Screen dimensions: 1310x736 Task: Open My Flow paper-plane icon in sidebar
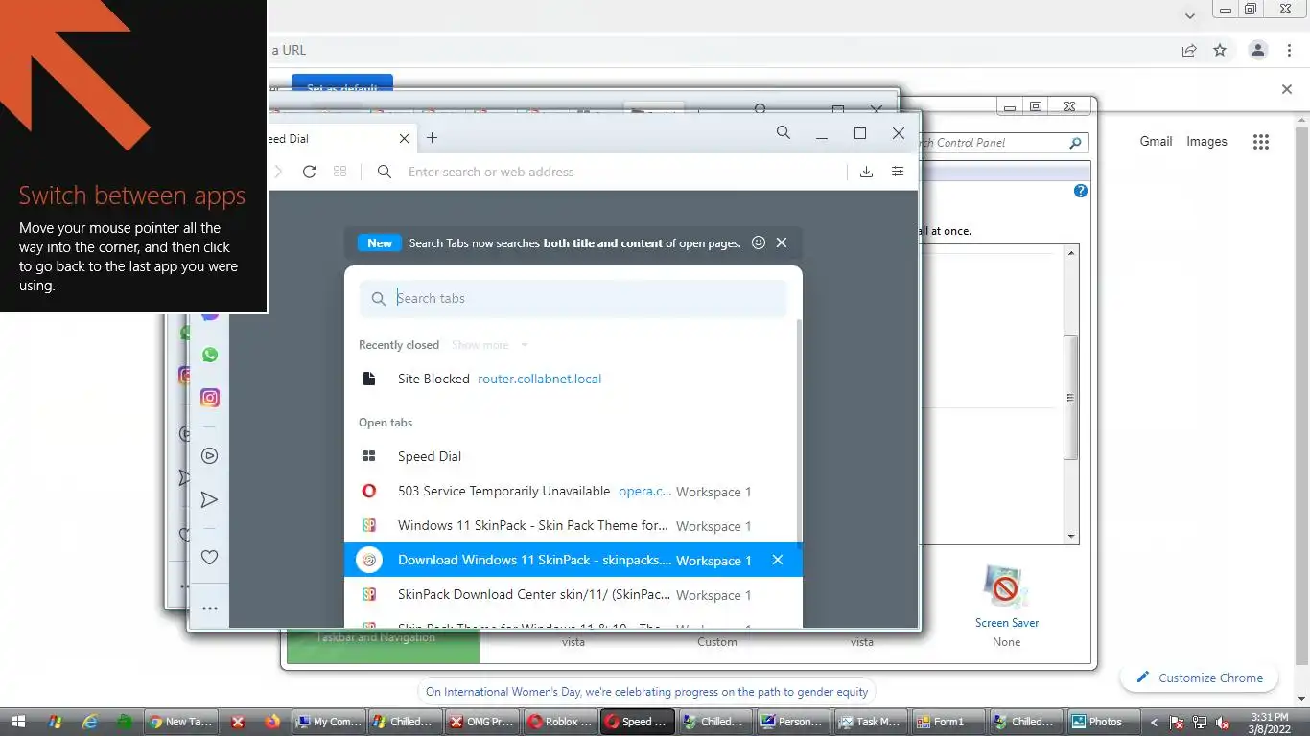click(209, 500)
